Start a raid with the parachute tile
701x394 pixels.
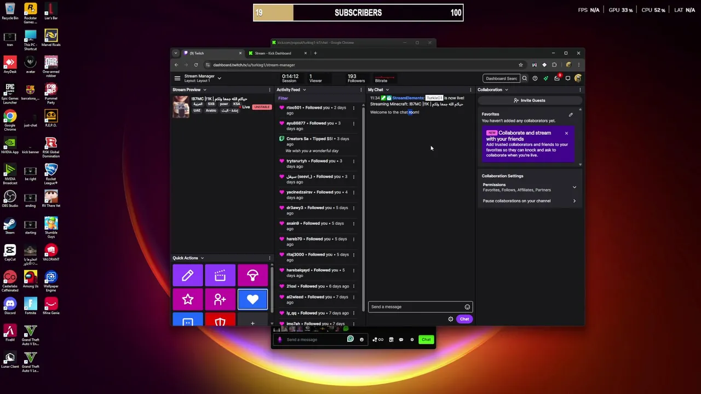pos(252,276)
